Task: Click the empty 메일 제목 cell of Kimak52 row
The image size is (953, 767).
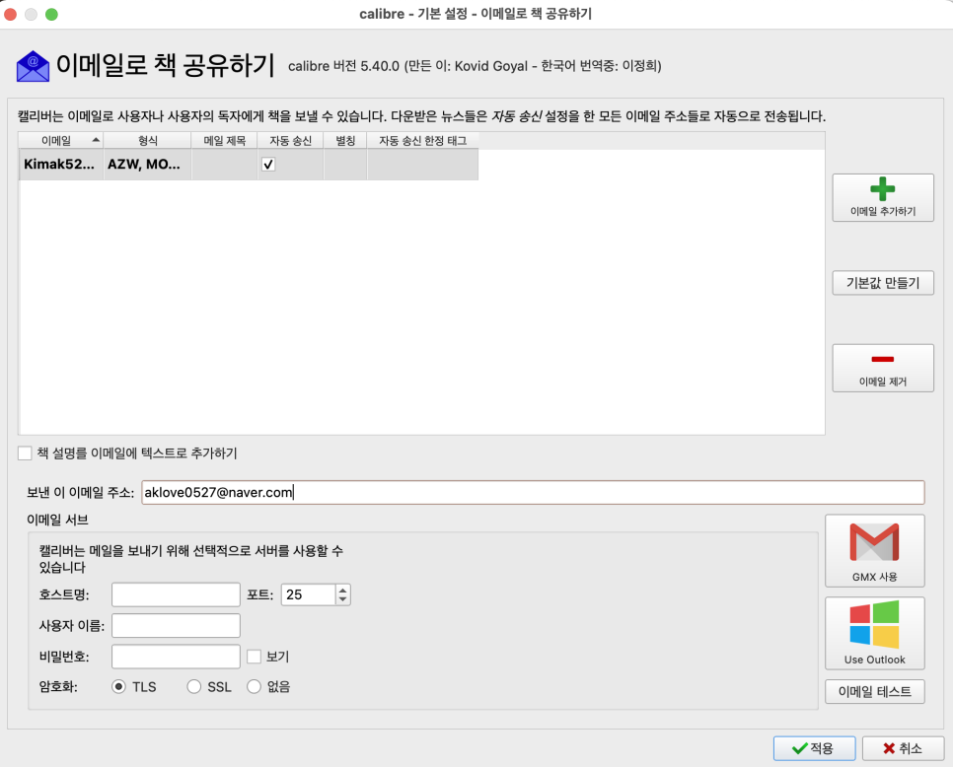Action: pyautogui.click(x=224, y=164)
